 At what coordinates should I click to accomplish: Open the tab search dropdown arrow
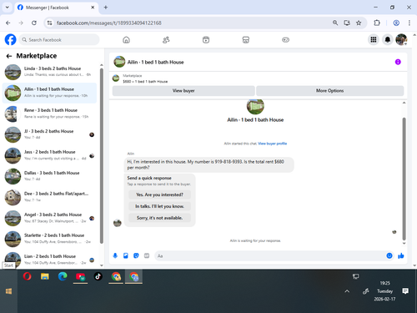click(8, 8)
